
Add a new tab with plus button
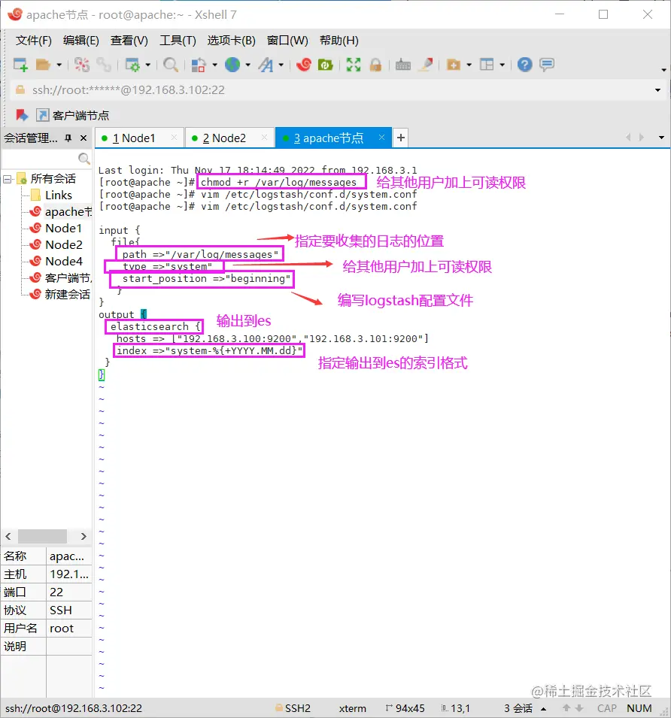coord(401,138)
